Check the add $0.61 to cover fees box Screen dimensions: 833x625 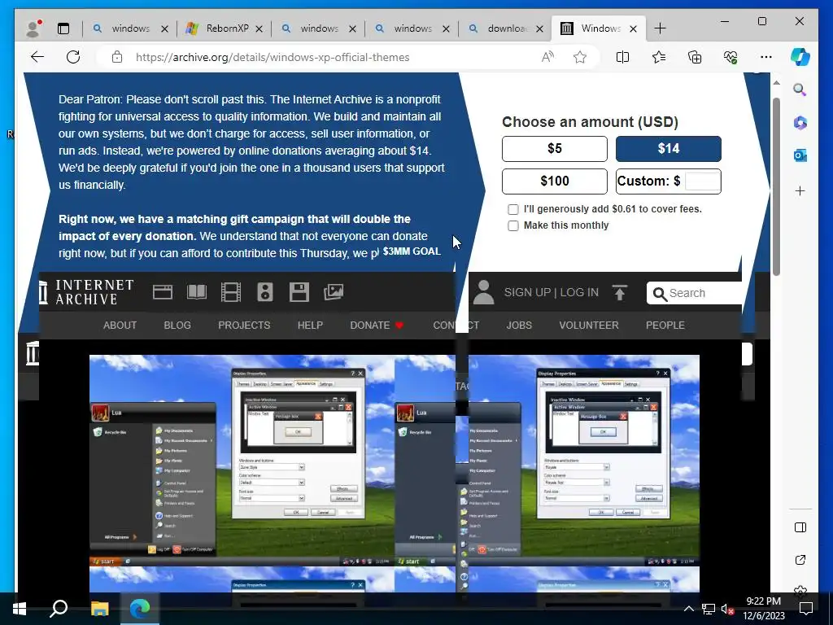[x=513, y=209]
